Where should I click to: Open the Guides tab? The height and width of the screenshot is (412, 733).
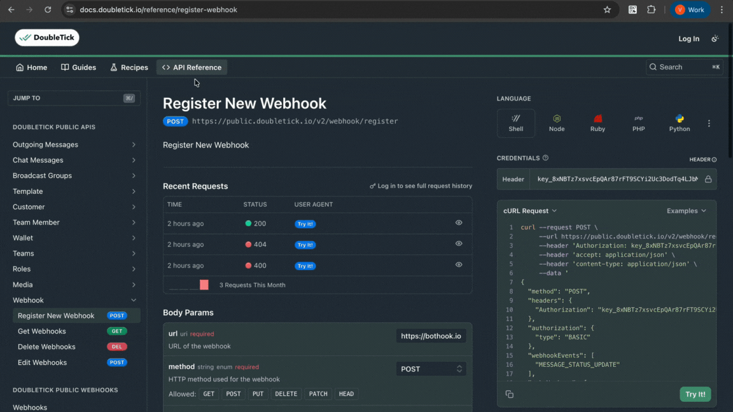78,67
